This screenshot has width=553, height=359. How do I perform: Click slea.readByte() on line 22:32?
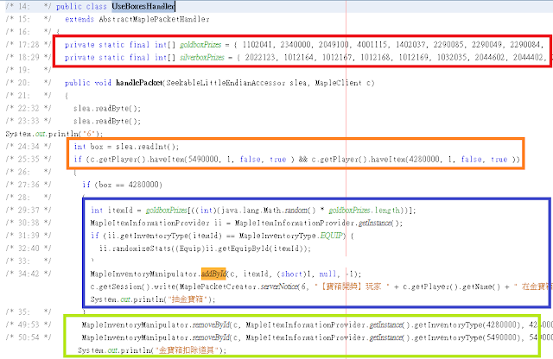click(x=107, y=108)
